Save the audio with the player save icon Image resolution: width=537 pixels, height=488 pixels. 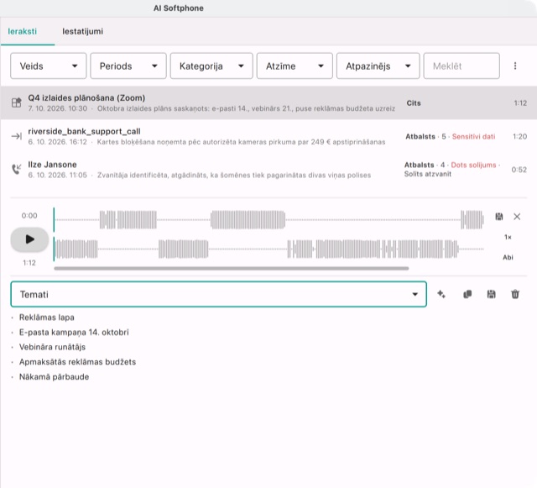499,217
